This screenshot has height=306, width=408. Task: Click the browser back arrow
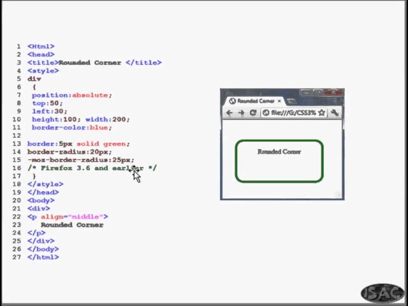[229, 113]
